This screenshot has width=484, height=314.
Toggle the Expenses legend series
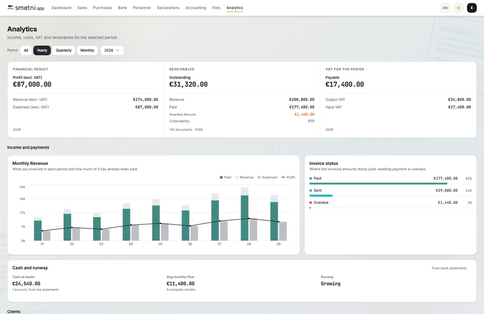268,177
